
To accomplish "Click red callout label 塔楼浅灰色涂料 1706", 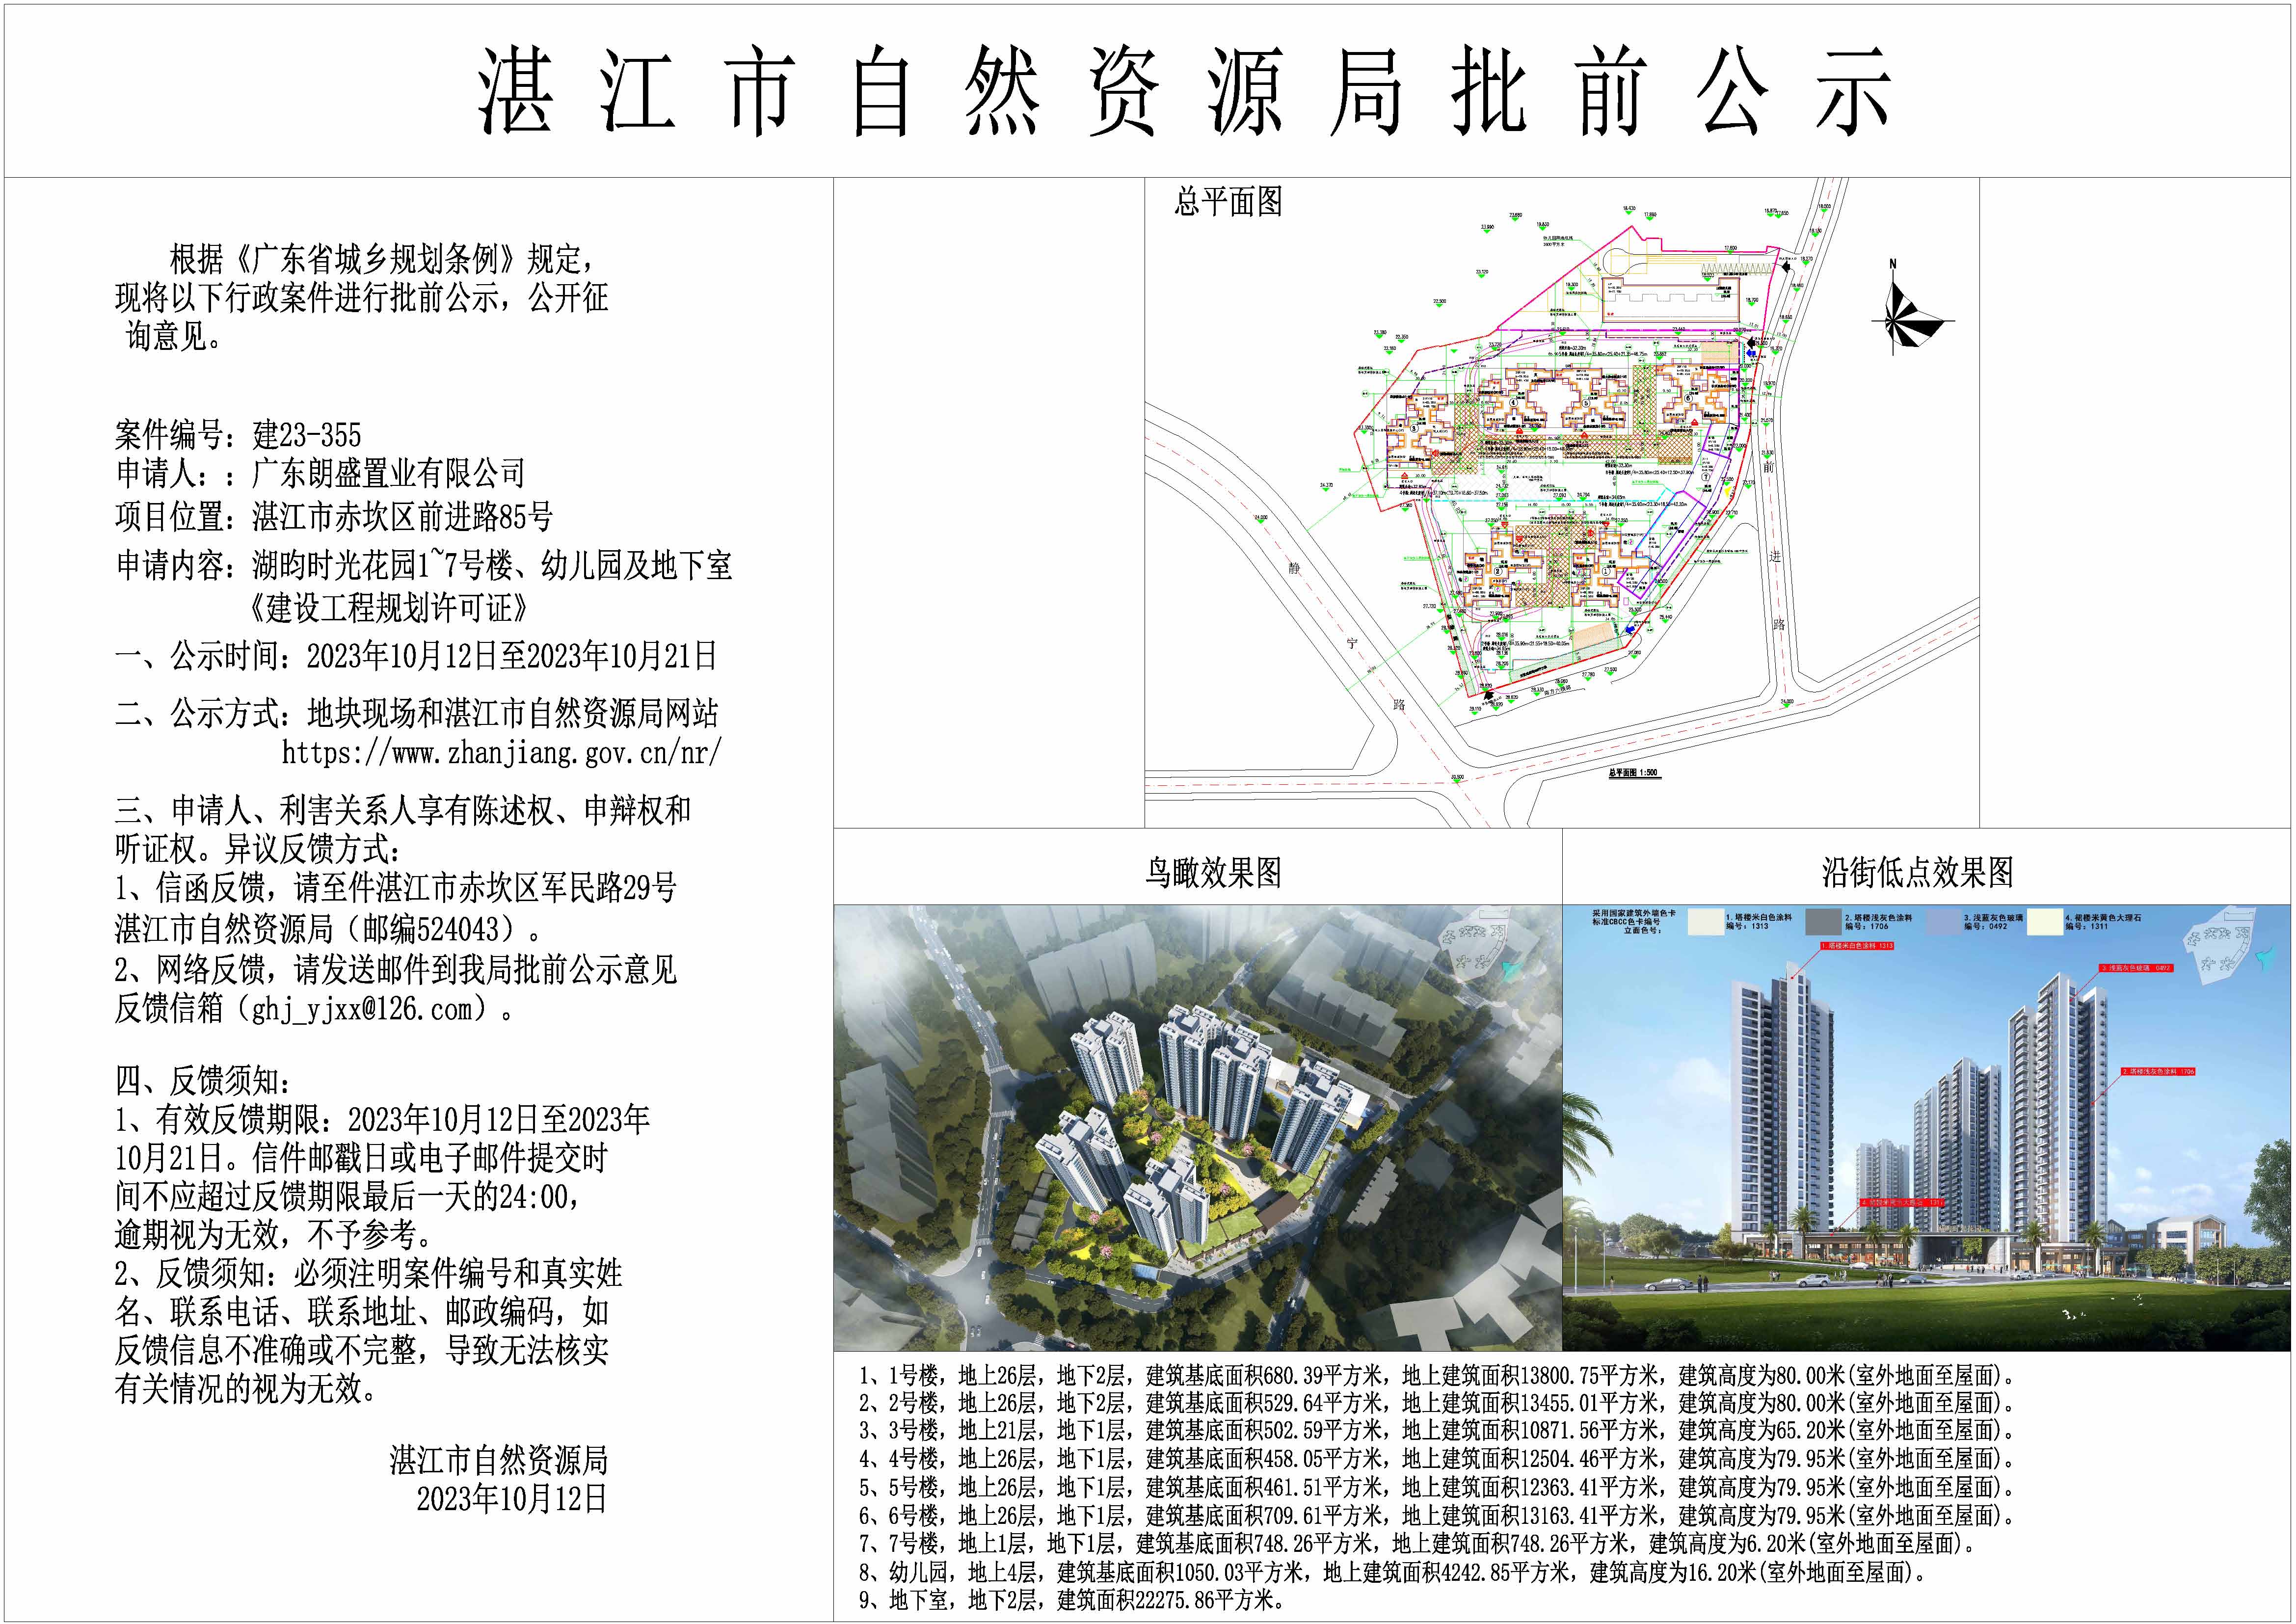I will (x=2157, y=1071).
